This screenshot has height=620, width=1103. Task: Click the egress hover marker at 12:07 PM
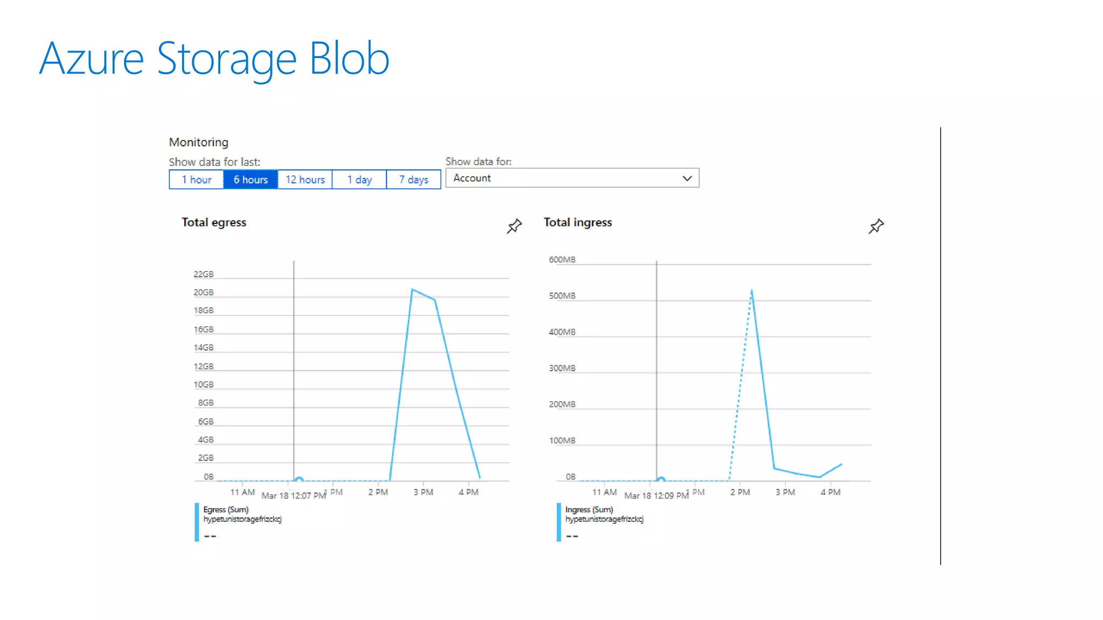(299, 480)
